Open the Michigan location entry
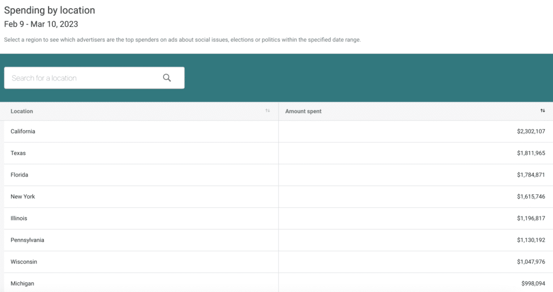 click(x=23, y=283)
